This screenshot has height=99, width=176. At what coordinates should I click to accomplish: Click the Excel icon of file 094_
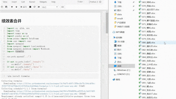point(140,94)
